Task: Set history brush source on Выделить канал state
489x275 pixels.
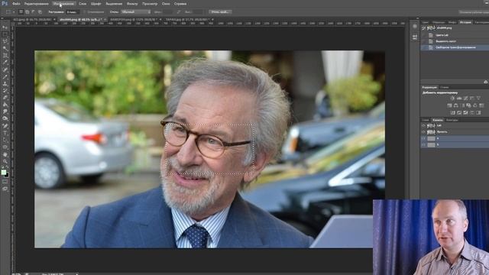Action: pos(423,41)
